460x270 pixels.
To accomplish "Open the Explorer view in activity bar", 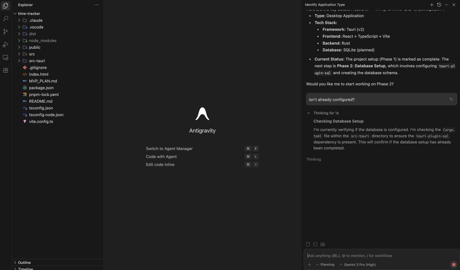I will pyautogui.click(x=6, y=6).
